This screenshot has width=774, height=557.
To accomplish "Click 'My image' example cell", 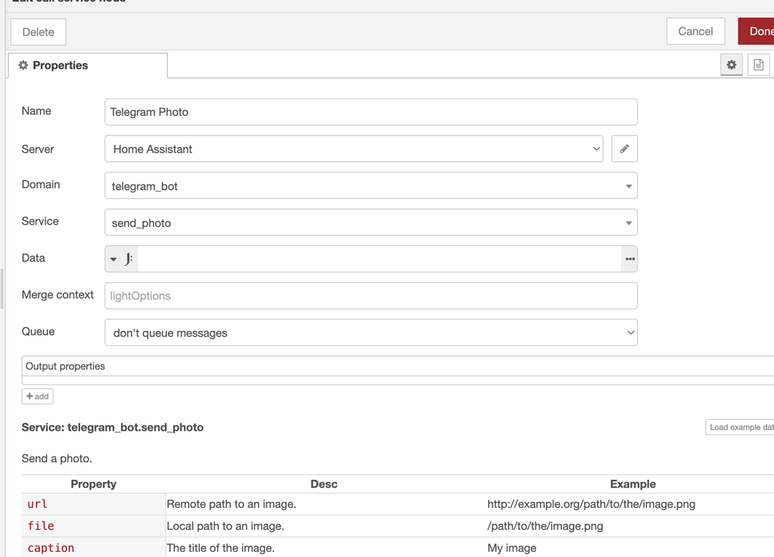I will click(x=511, y=548).
